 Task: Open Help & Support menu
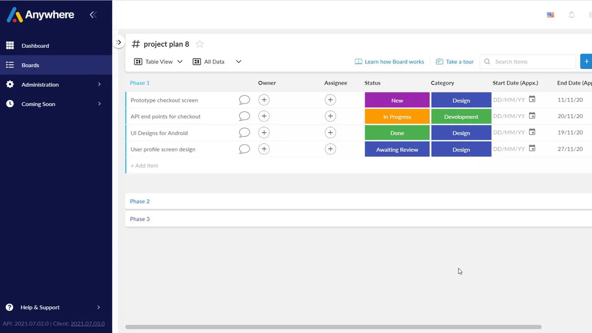(56, 307)
